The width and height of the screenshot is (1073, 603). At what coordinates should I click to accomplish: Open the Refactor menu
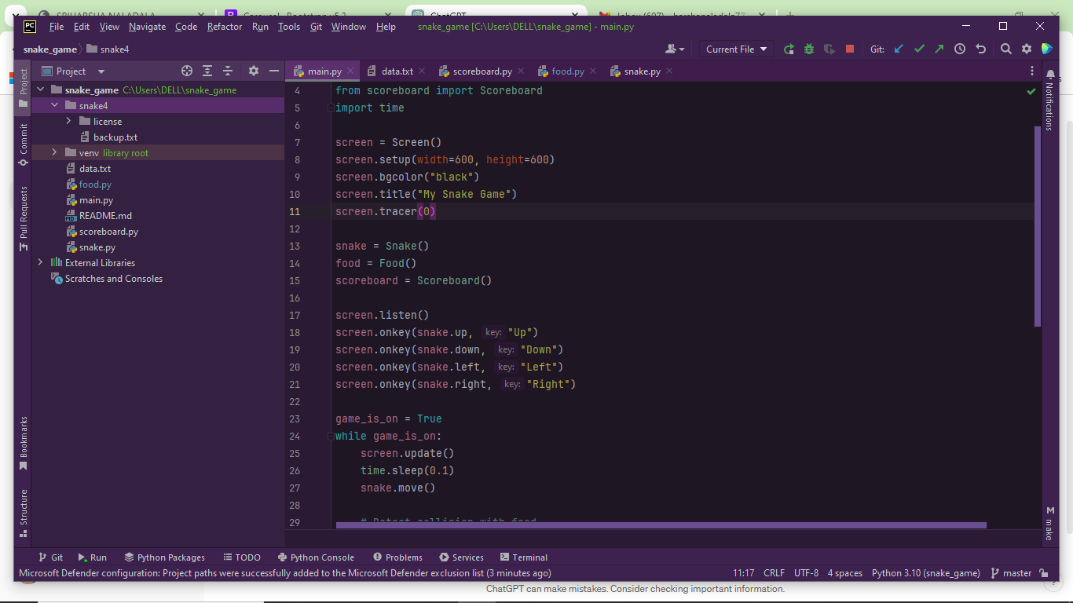225,26
